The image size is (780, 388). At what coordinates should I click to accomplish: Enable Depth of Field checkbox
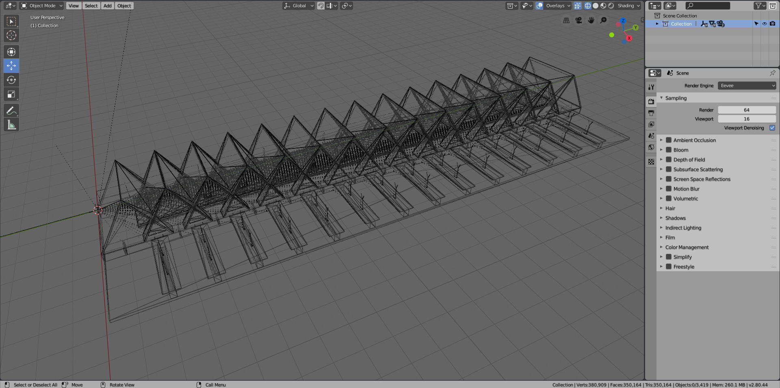[x=669, y=159]
